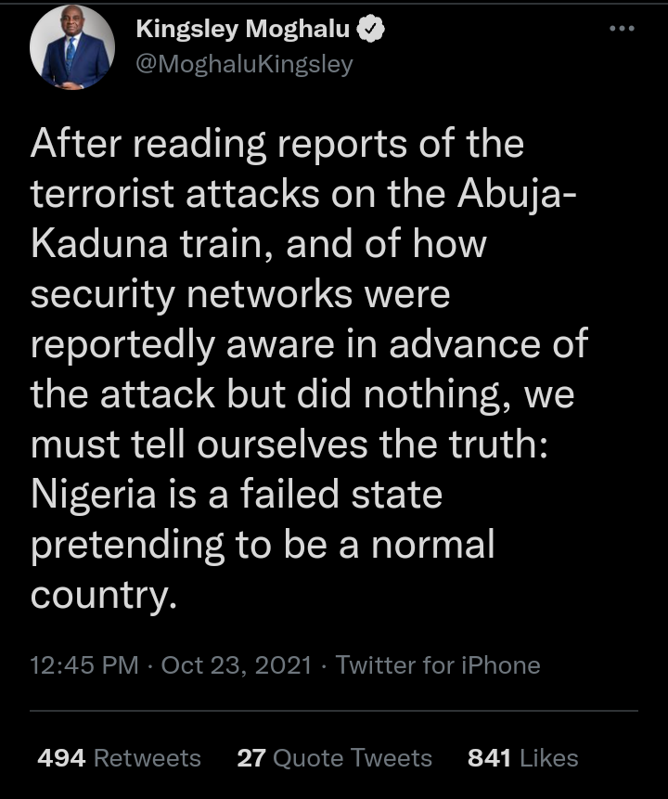Click the 12:45 PM timestamp
The height and width of the screenshot is (799, 668).
click(84, 665)
